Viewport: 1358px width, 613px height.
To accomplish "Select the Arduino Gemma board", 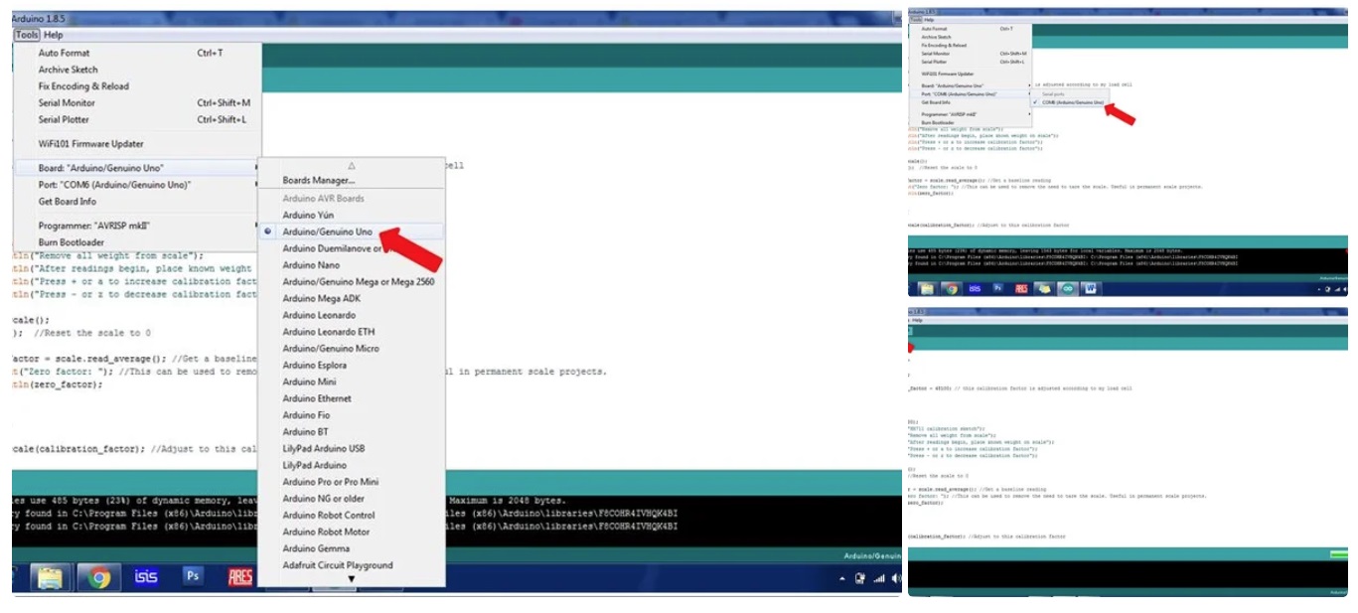I will tap(352, 548).
